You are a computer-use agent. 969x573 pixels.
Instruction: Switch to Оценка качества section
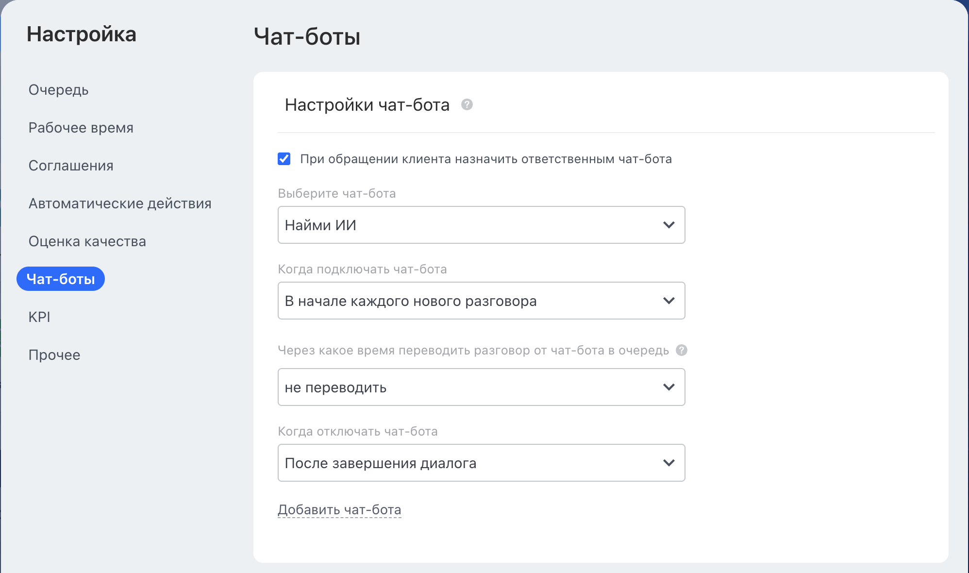pyautogui.click(x=87, y=241)
